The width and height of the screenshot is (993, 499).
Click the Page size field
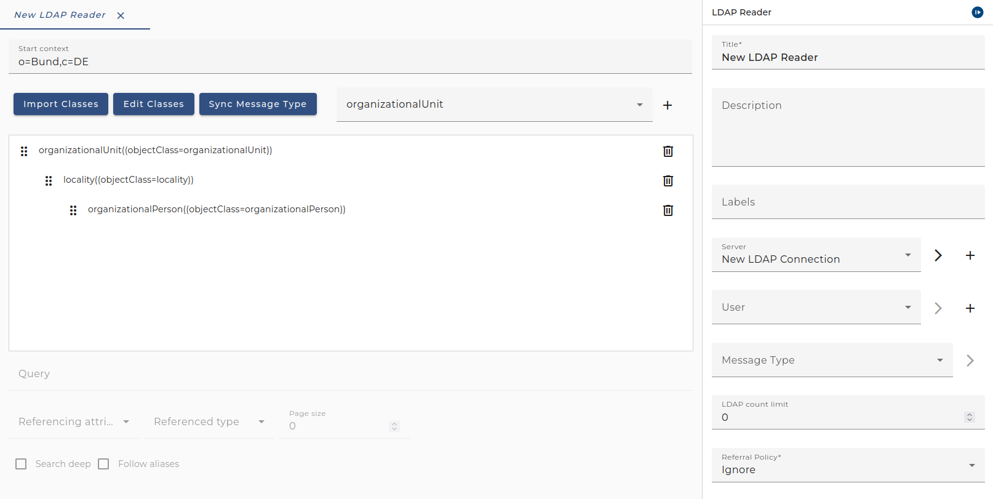[345, 421]
